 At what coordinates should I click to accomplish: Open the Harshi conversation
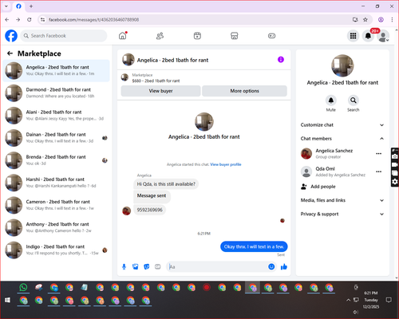pos(56,183)
